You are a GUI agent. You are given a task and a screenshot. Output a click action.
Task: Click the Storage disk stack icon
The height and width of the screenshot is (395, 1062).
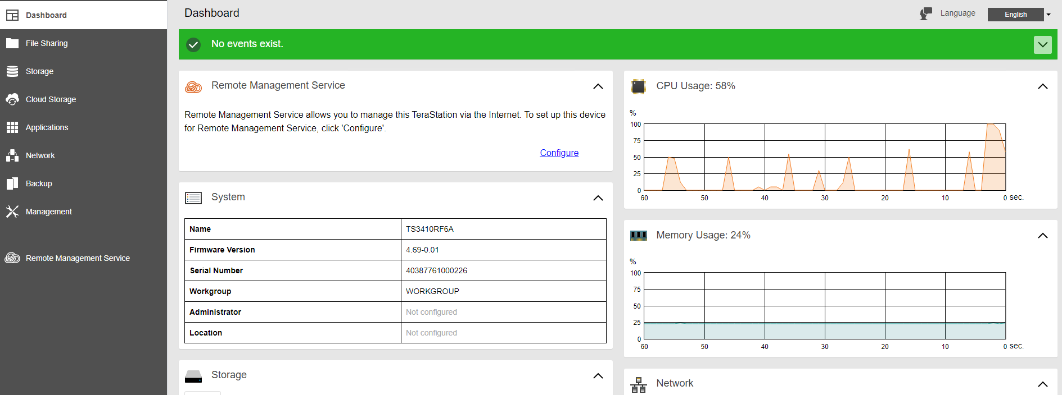click(x=12, y=71)
